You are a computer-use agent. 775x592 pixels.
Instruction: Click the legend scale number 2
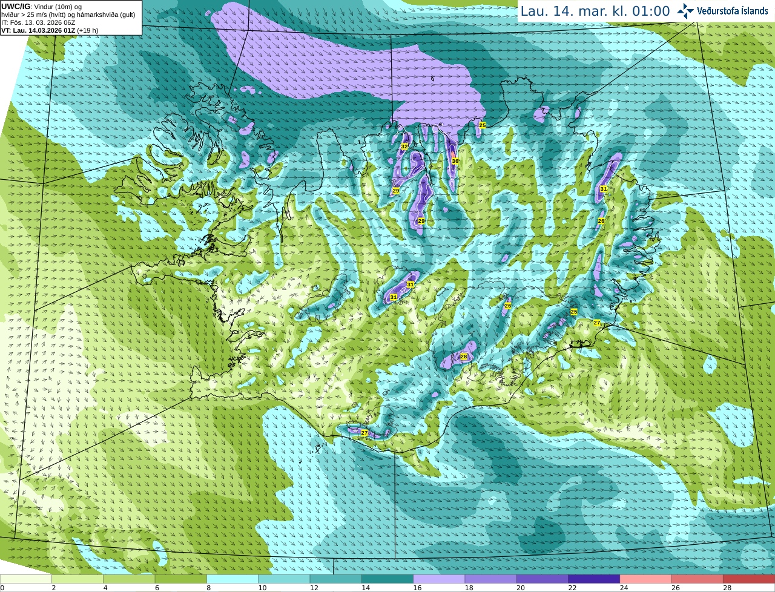coord(54,588)
